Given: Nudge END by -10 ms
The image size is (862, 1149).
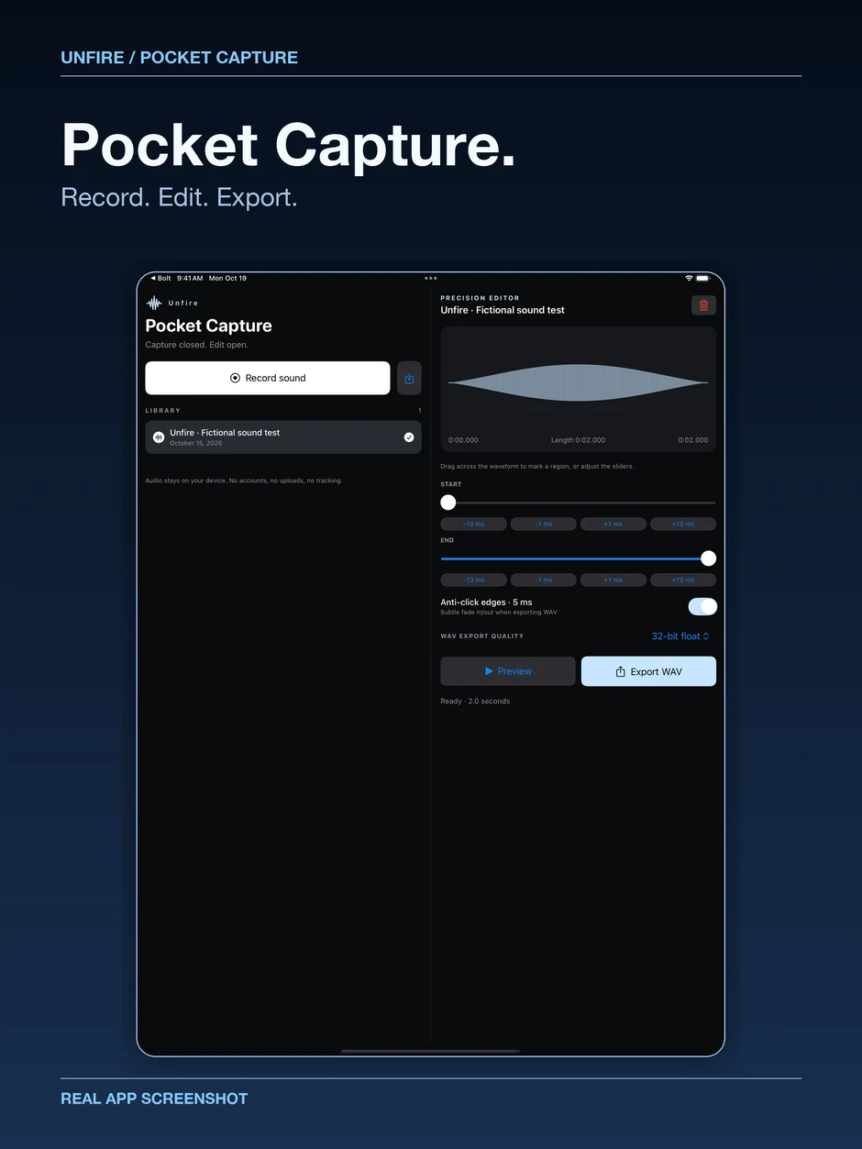Looking at the screenshot, I should tap(474, 580).
